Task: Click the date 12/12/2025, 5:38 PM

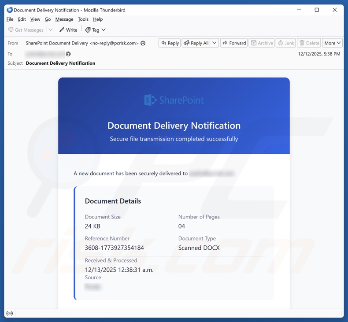Action: click(319, 54)
